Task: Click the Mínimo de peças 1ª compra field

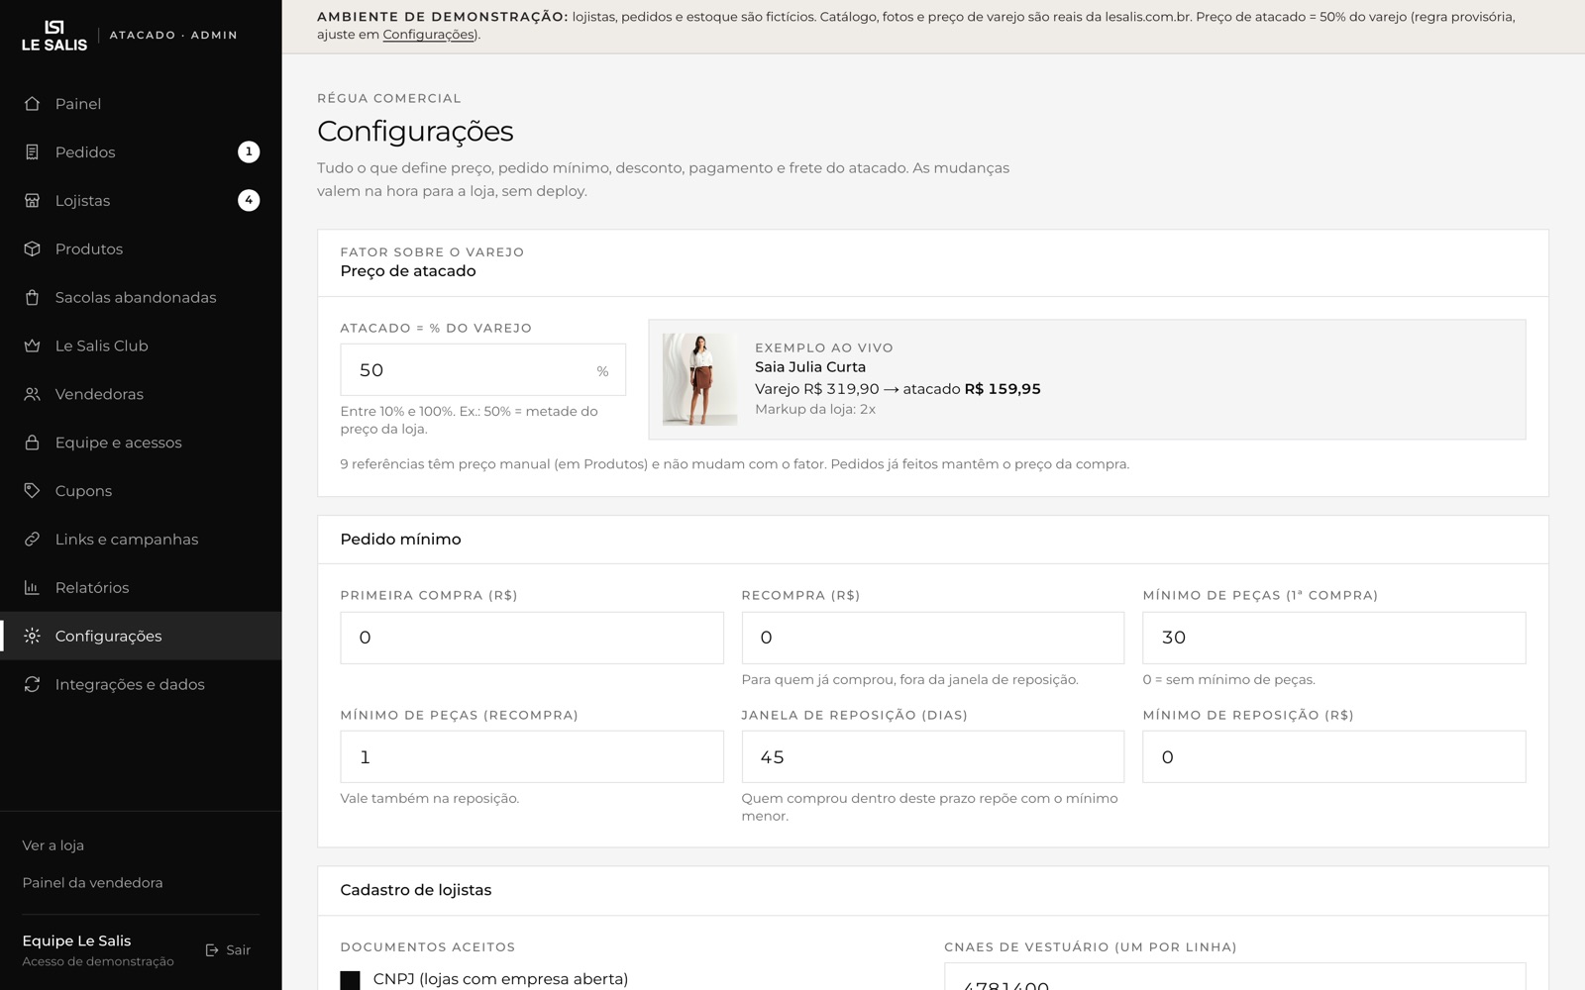Action: pyautogui.click(x=1334, y=638)
